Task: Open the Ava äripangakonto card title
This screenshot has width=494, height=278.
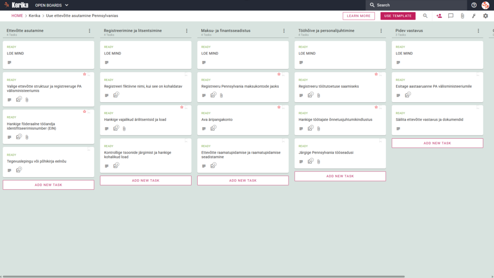Action: (217, 119)
